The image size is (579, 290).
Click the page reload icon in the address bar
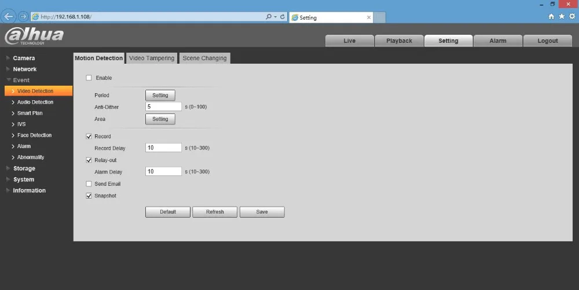(283, 17)
